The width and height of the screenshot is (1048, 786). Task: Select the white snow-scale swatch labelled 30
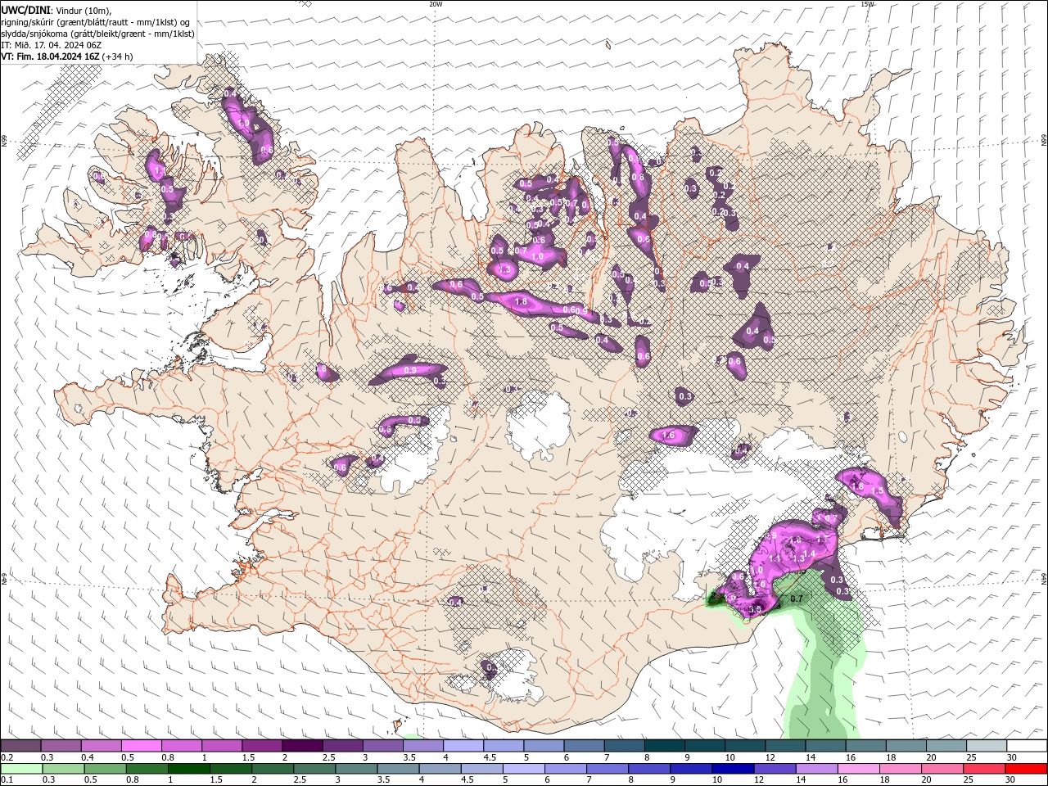coord(1027,746)
